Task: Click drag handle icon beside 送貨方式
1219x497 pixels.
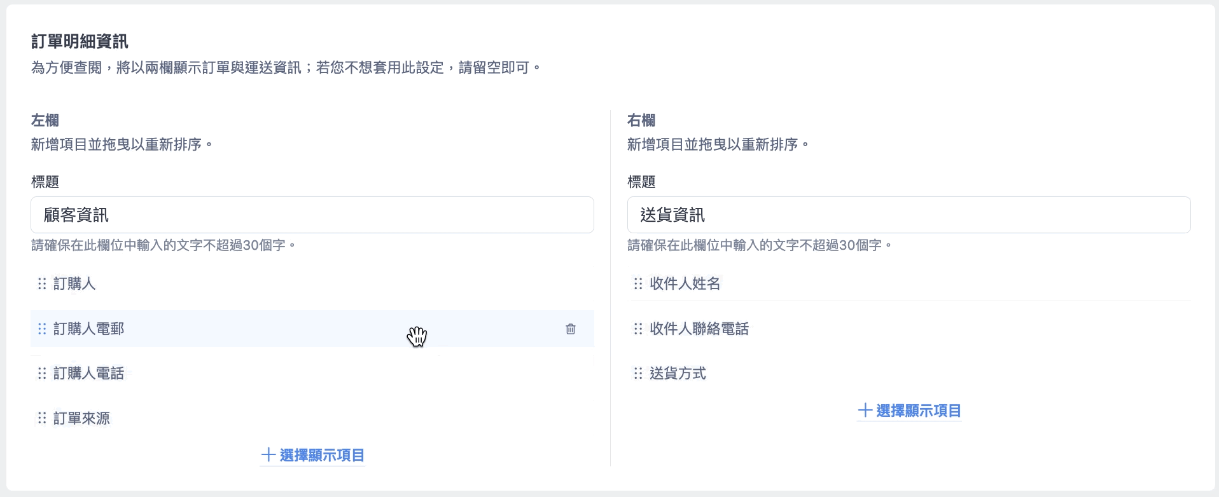Action: [638, 373]
